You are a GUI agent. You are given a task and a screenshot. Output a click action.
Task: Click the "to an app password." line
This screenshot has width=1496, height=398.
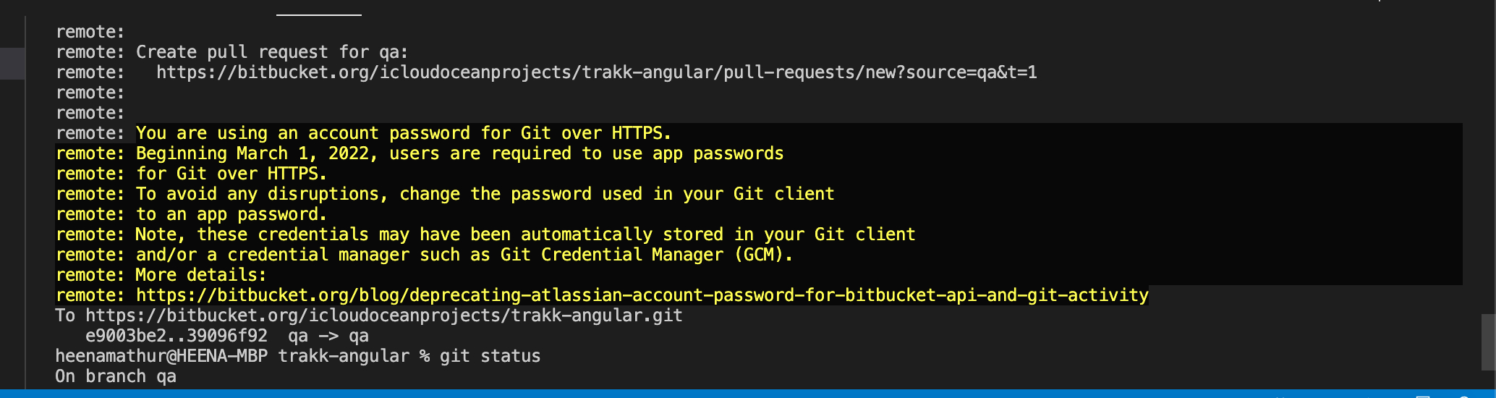[231, 214]
